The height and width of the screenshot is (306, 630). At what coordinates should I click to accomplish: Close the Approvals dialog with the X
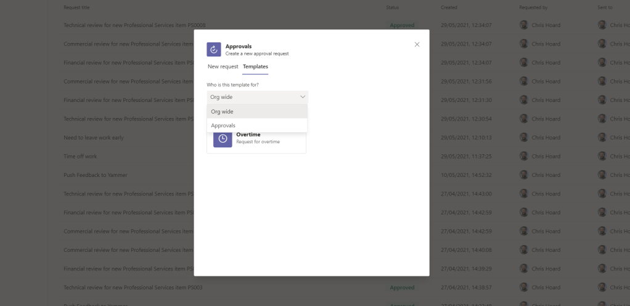pos(417,44)
